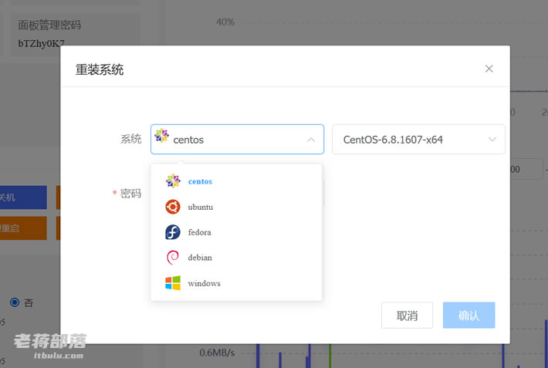Open the CentOS-6.8.1607-x64 version dropdown
548x368 pixels.
tap(418, 139)
